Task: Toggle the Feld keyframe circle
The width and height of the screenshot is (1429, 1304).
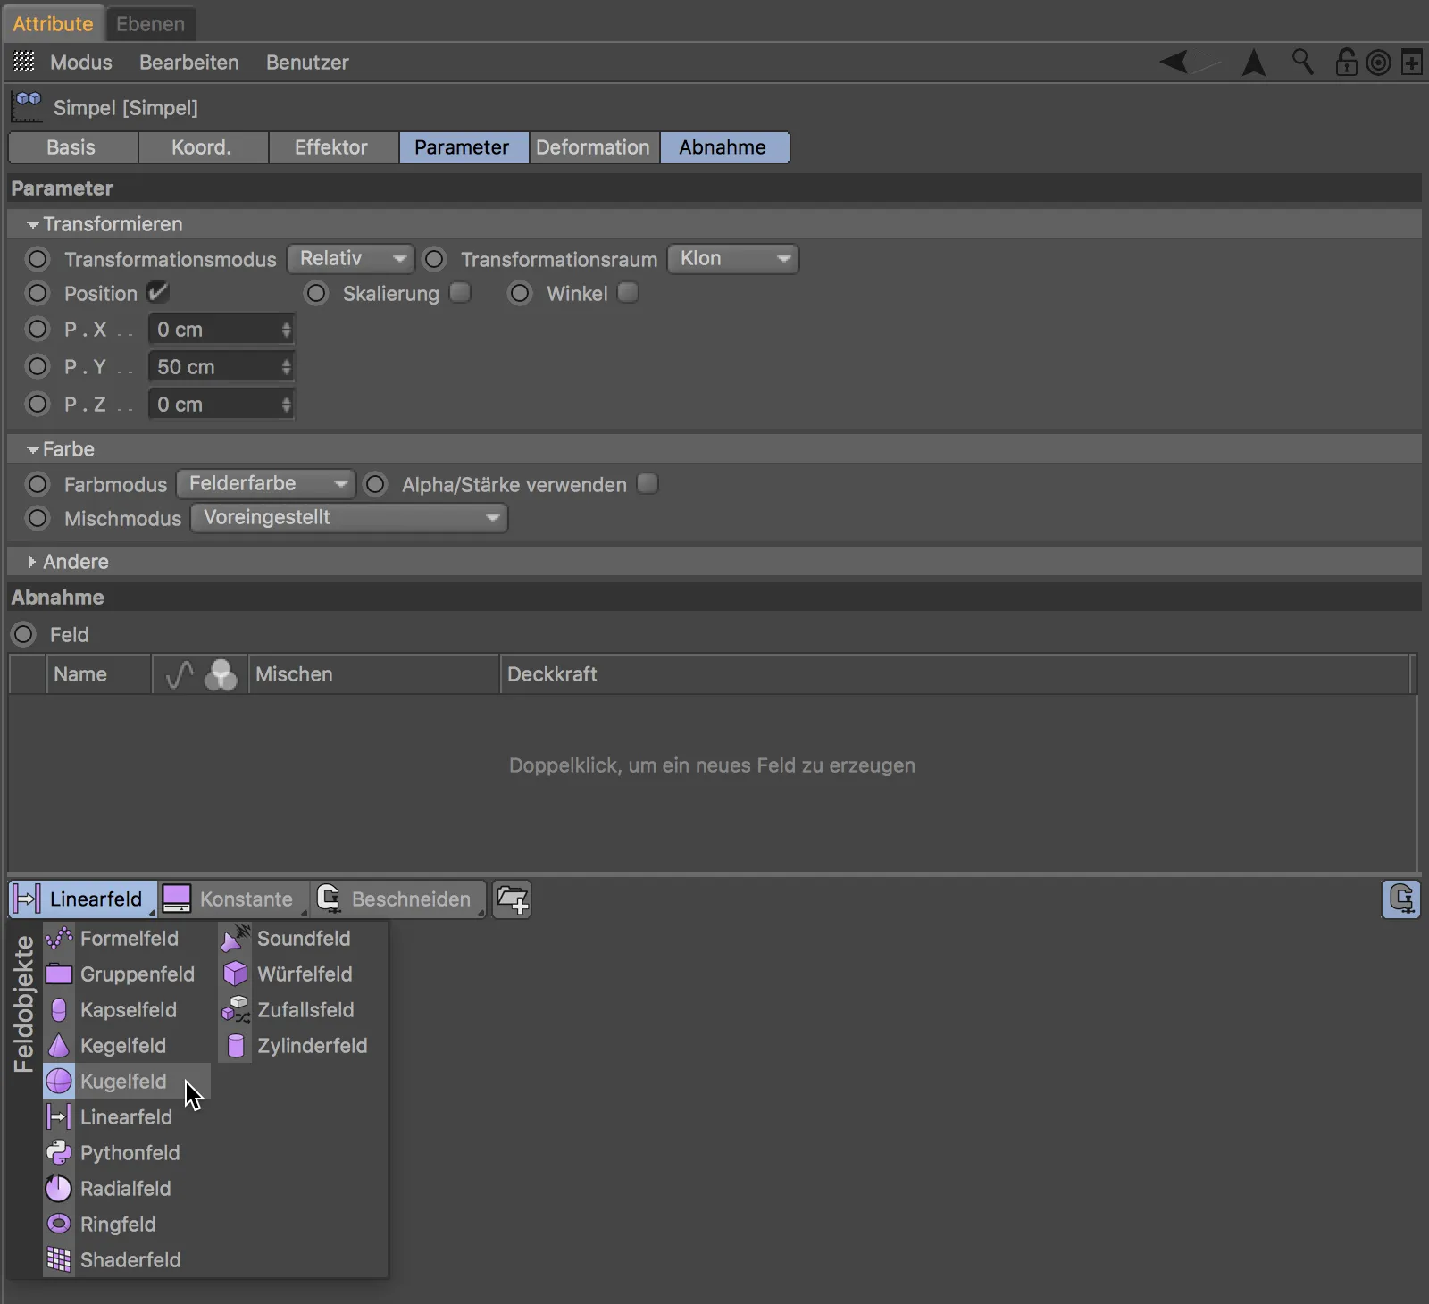Action: point(23,634)
